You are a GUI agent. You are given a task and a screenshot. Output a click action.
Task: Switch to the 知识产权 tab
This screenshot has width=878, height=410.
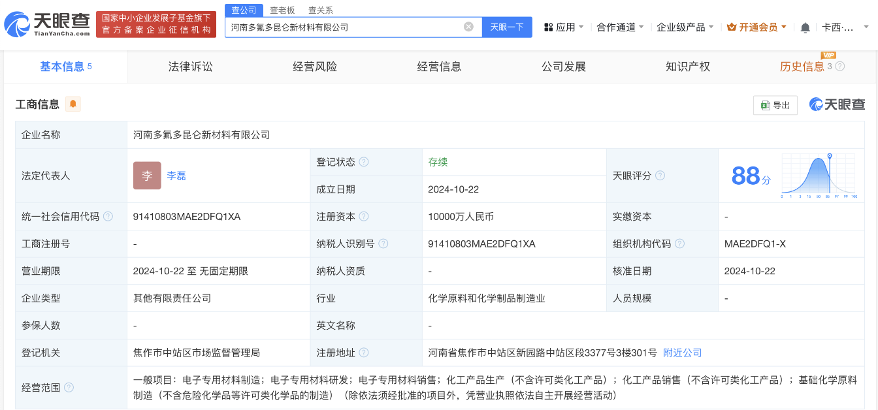(x=687, y=67)
